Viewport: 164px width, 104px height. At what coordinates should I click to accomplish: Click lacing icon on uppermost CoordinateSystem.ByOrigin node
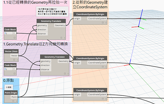click(x=106, y=23)
